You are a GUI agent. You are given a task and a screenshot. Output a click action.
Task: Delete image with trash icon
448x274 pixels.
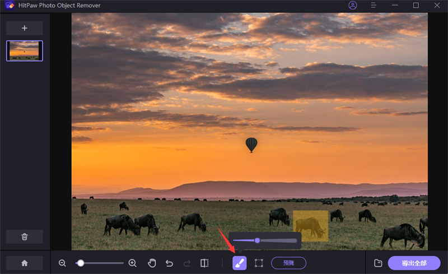pos(25,237)
